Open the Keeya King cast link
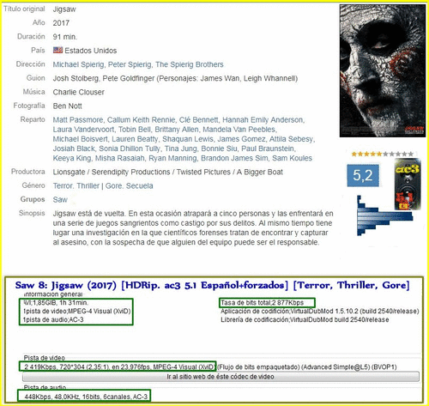This screenshot has height=406, width=429. coord(72,158)
